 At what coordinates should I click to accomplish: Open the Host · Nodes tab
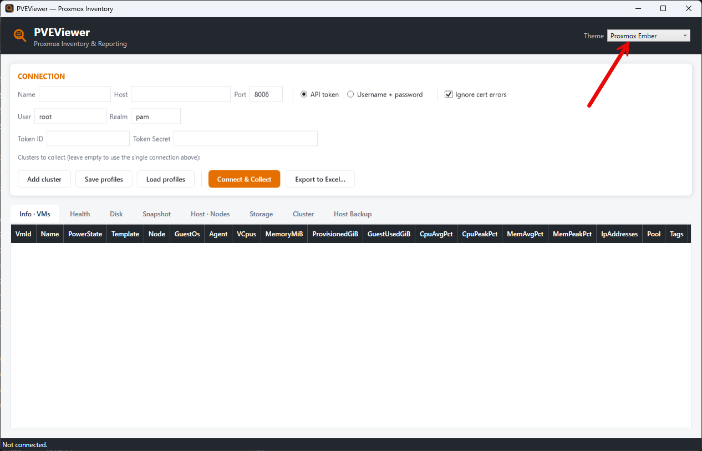pos(210,214)
